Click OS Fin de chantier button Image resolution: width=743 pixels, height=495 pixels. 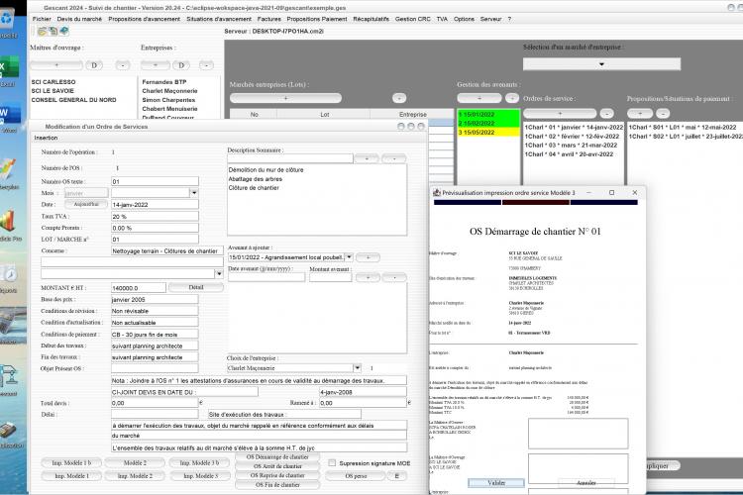click(277, 484)
